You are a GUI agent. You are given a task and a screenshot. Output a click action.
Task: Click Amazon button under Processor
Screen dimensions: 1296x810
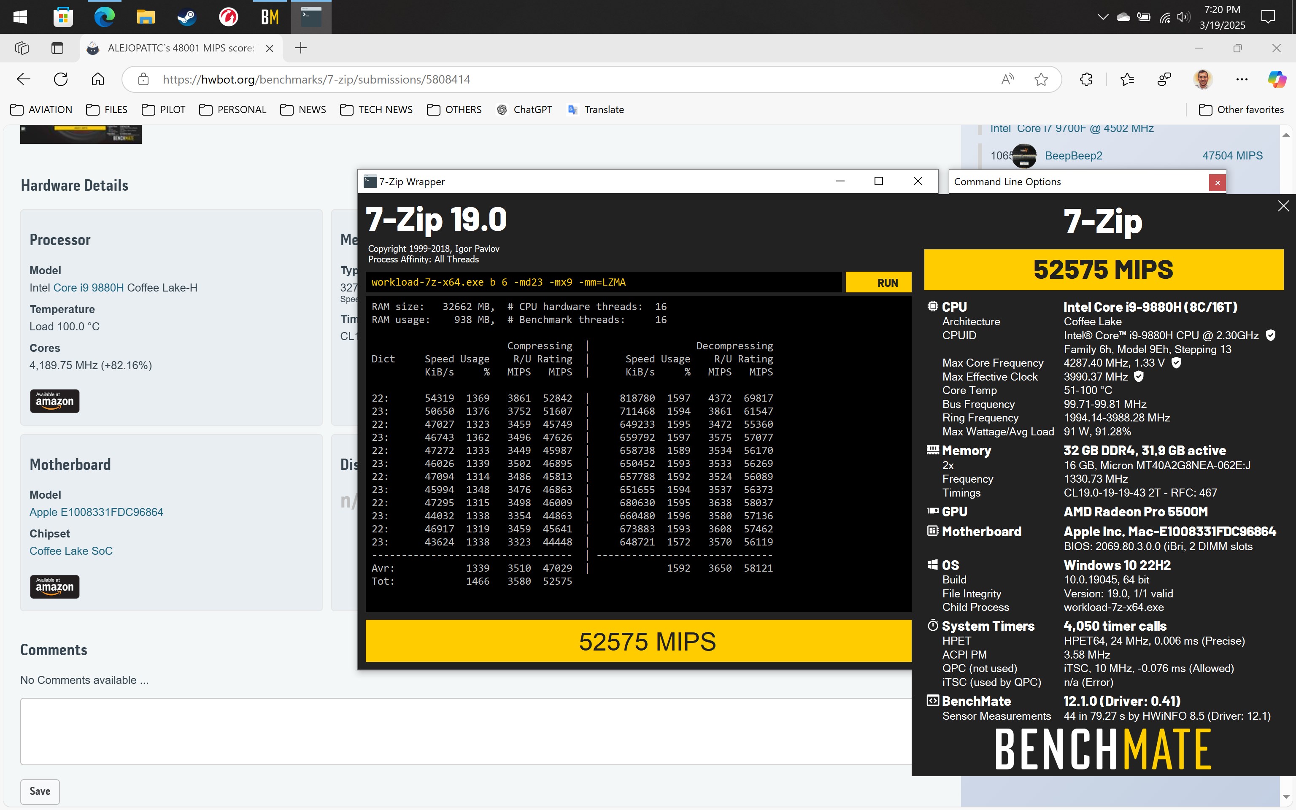[54, 401]
